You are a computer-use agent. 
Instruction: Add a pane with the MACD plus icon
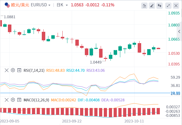[19, 100]
